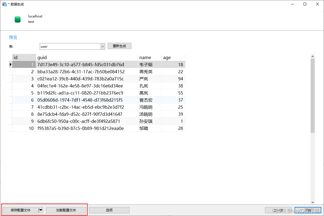Screen dimensions: 324x216
Task: Select the age cell 94
Action: tap(173, 79)
